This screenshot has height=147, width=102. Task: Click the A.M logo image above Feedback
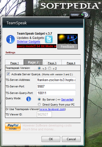click(x=67, y=39)
